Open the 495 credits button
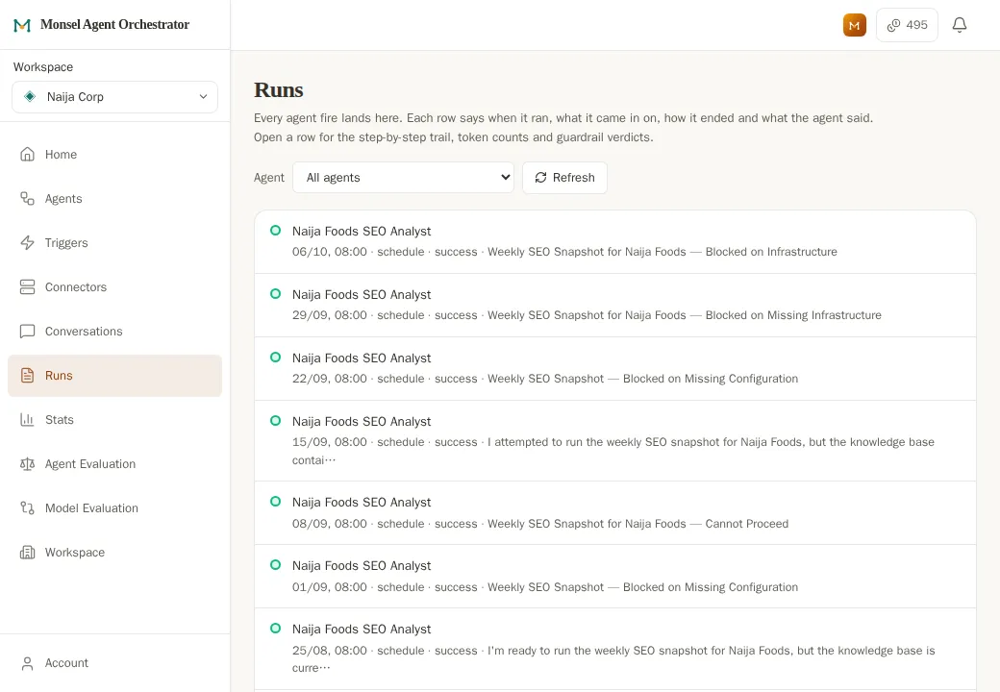The height and width of the screenshot is (692, 1000). (x=907, y=25)
